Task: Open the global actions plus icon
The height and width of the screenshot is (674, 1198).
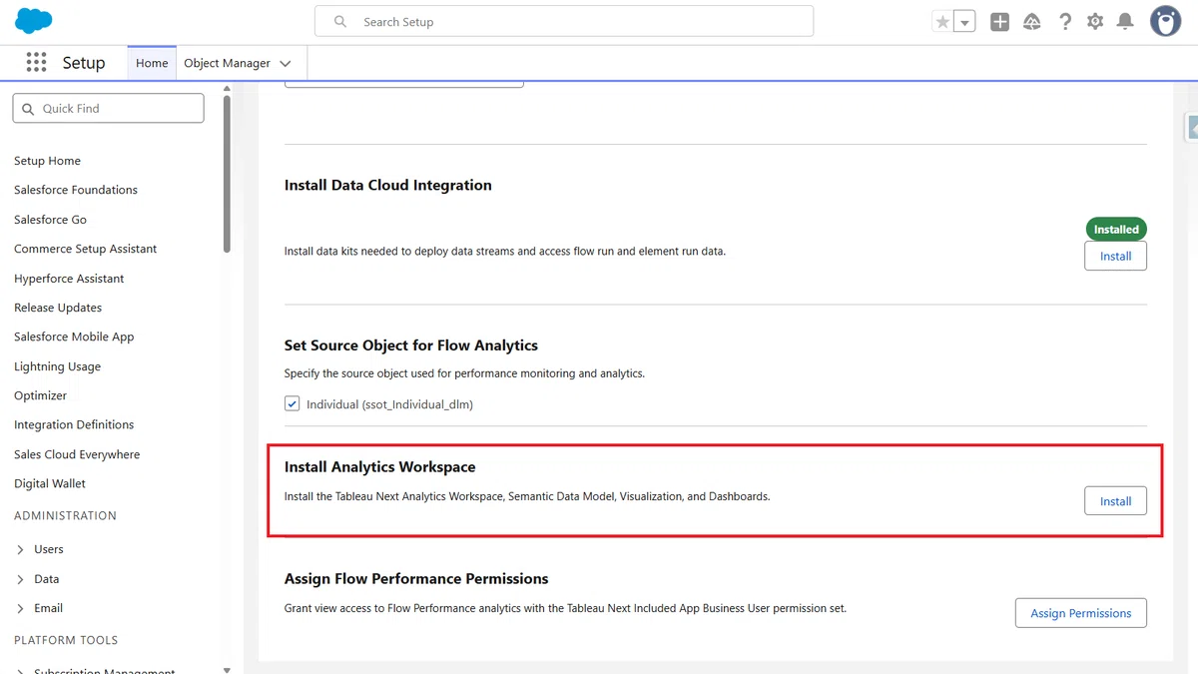Action: pyautogui.click(x=999, y=22)
